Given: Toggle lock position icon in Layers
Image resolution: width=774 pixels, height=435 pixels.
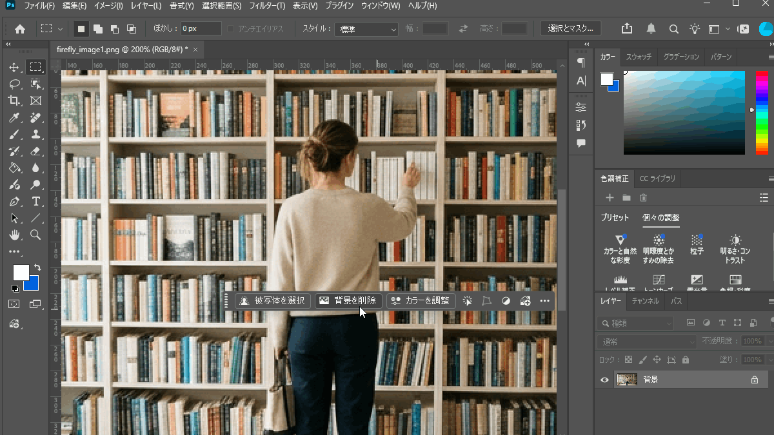Looking at the screenshot, I should click(x=657, y=360).
